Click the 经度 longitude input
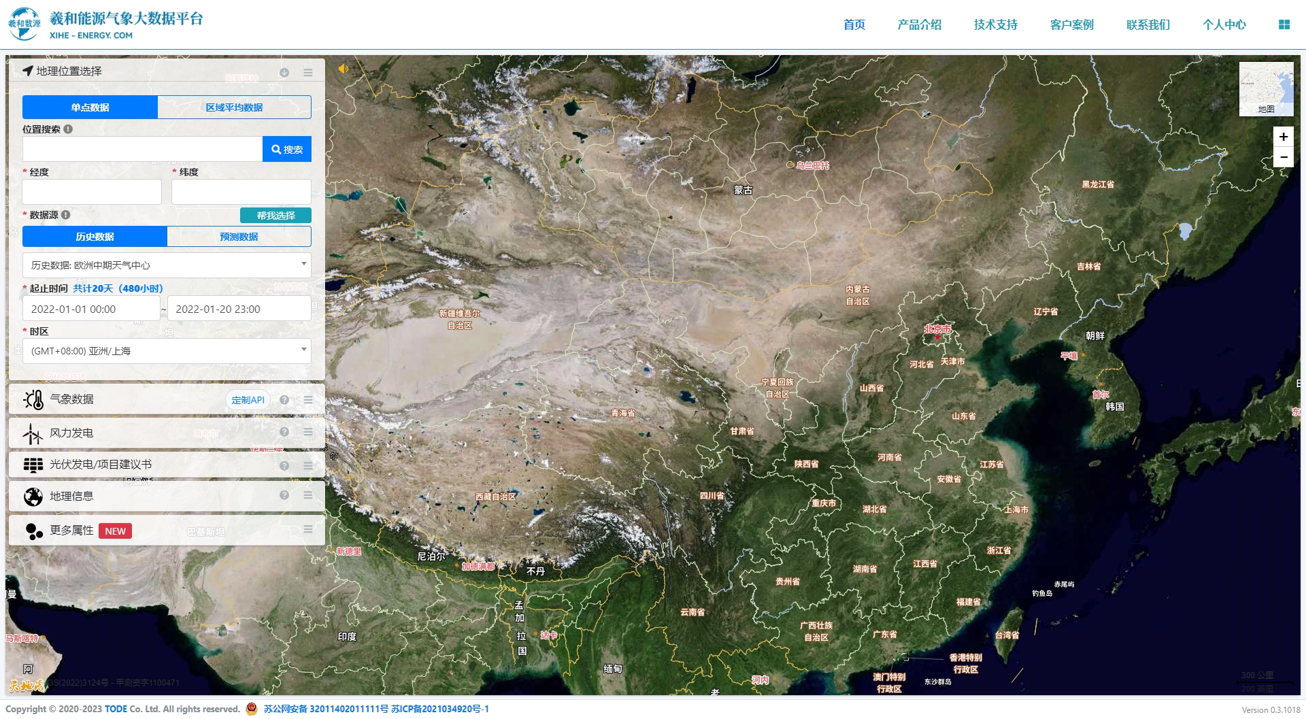The image size is (1306, 719). [x=92, y=192]
